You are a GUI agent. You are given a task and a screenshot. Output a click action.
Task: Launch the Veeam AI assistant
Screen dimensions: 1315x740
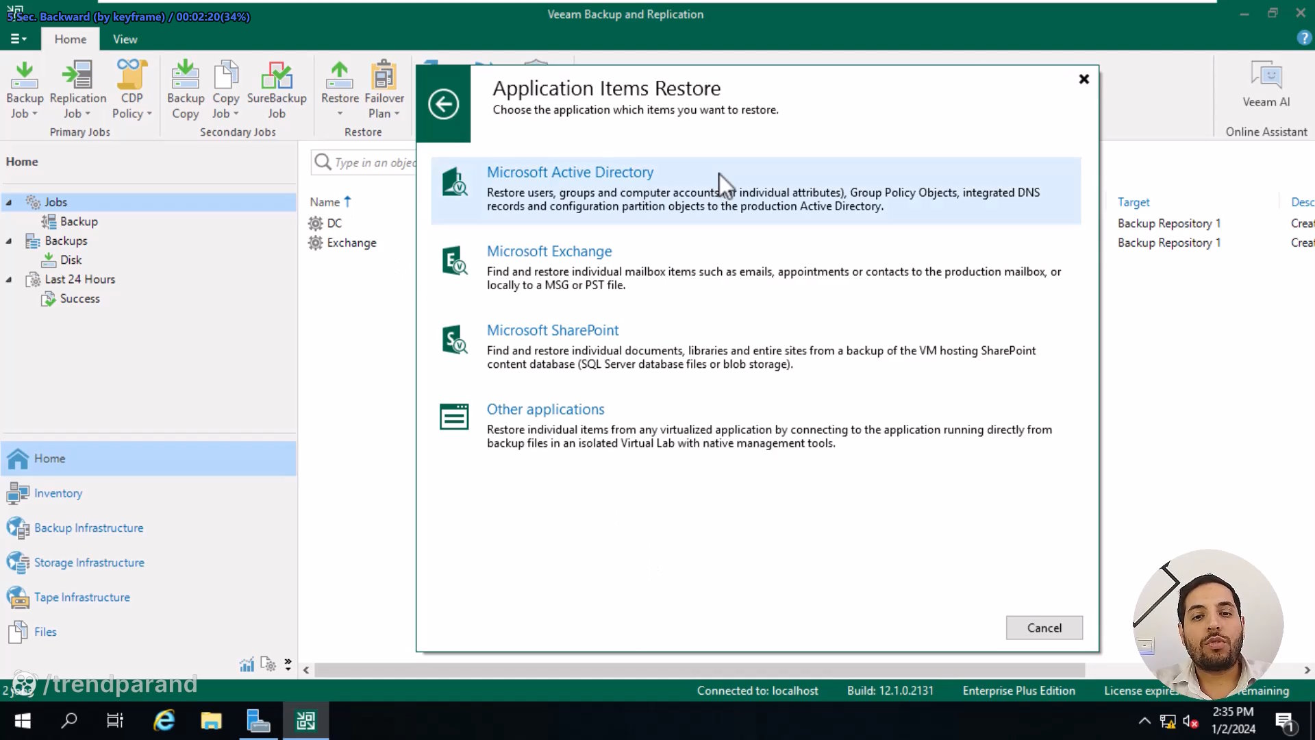click(x=1266, y=84)
